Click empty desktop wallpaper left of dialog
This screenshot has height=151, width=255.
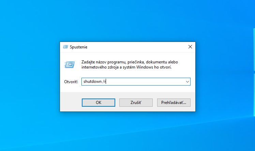click(x=29, y=76)
